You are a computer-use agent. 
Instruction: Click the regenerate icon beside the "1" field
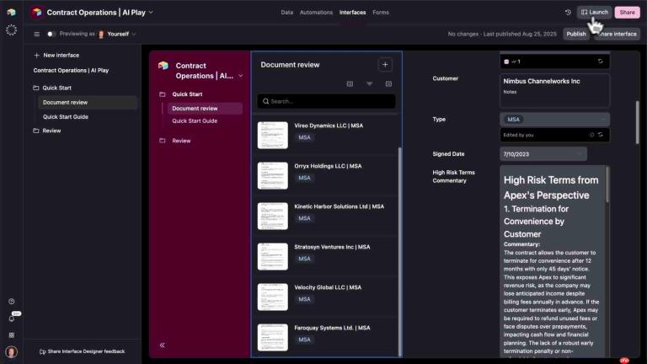click(x=601, y=62)
